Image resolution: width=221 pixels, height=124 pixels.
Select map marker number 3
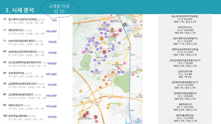101,38
